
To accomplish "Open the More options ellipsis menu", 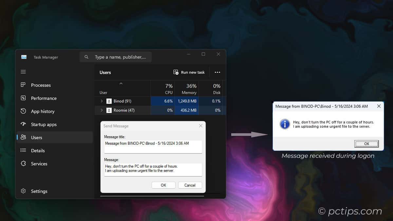I will [217, 72].
